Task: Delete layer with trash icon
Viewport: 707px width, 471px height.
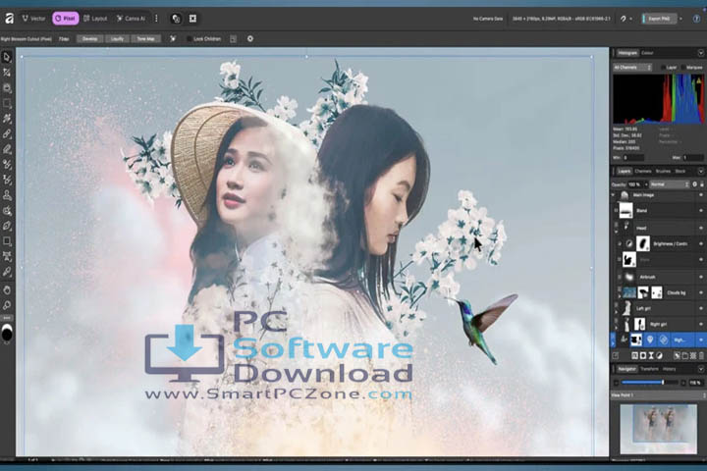Action: (701, 355)
